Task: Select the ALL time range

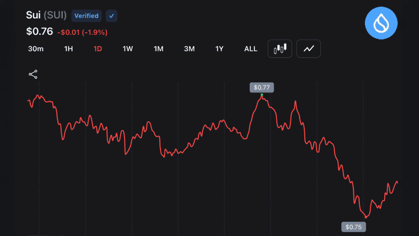Action: pyautogui.click(x=251, y=49)
